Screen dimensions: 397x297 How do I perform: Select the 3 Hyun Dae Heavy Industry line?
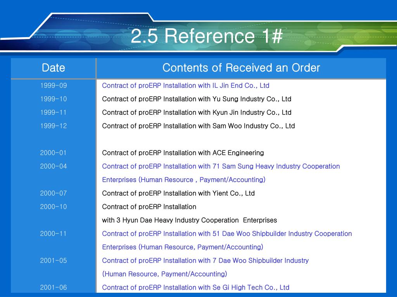click(x=189, y=220)
